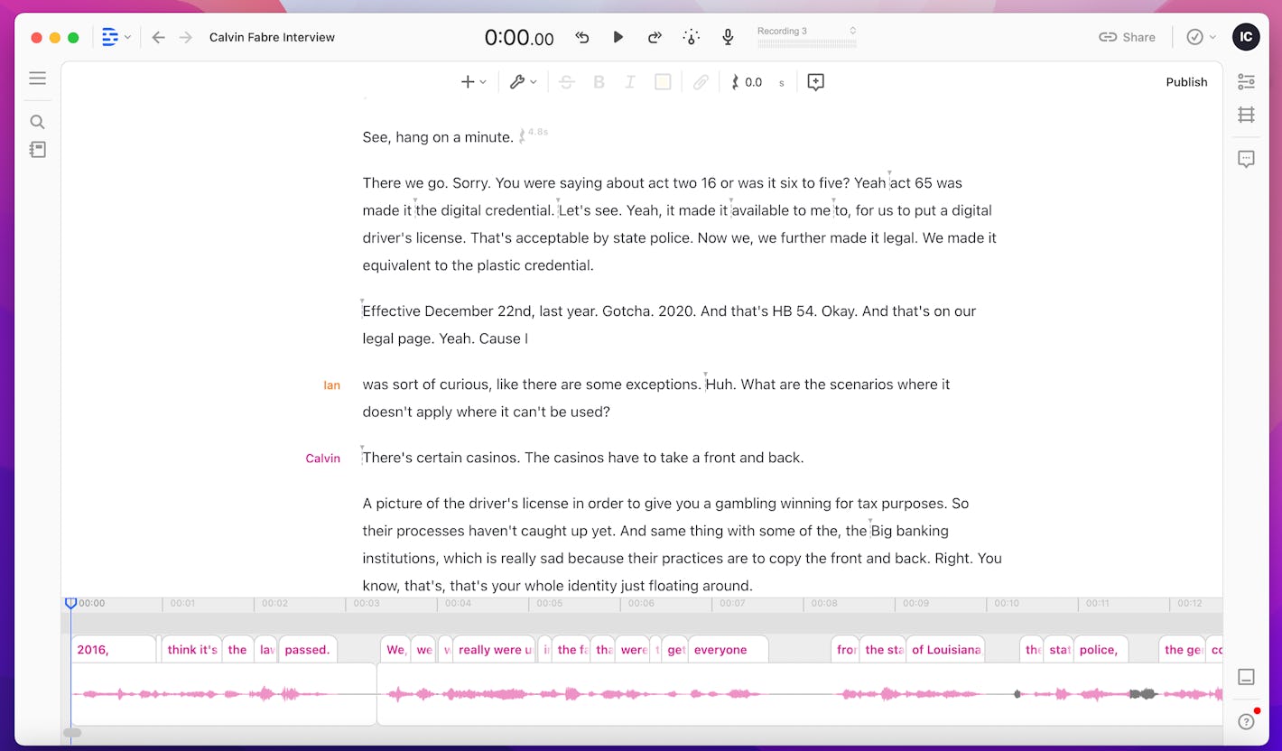The width and height of the screenshot is (1282, 751).
Task: Expand the wrench tools dropdown
Action: [x=523, y=81]
